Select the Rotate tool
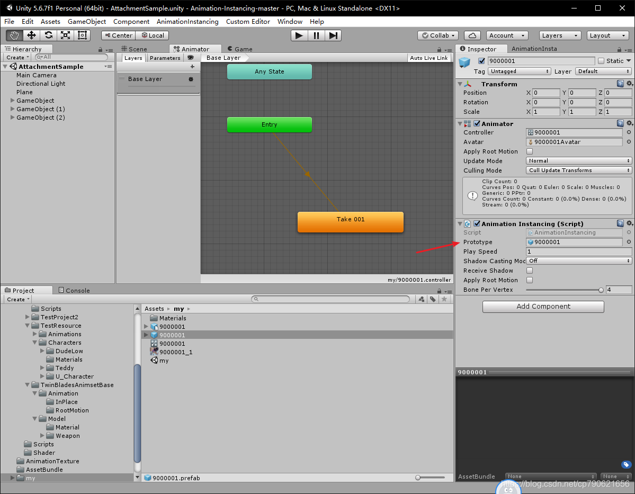The width and height of the screenshot is (635, 494). [49, 35]
